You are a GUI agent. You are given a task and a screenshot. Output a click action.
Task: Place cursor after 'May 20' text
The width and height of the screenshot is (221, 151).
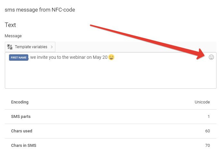(108, 57)
